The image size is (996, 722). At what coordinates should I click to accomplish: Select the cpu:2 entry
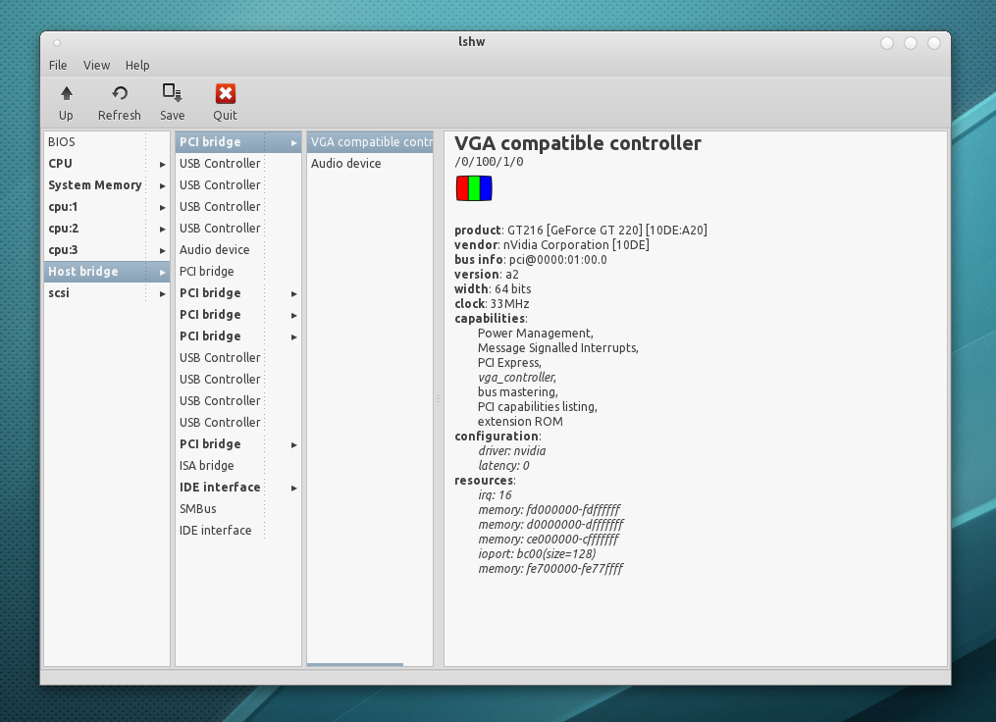[x=106, y=229]
